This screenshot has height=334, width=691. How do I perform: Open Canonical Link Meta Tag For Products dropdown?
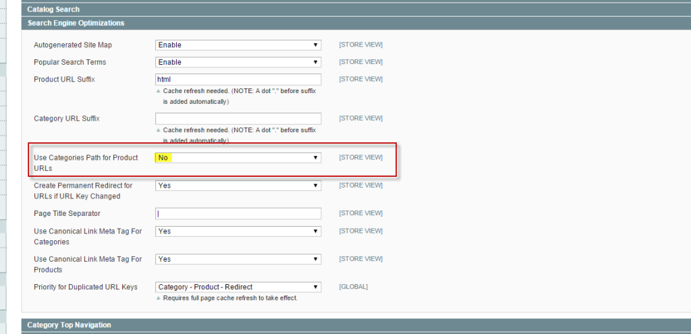tap(238, 259)
